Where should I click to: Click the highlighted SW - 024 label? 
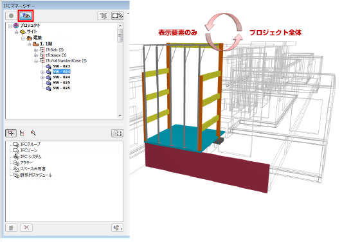coord(62,72)
